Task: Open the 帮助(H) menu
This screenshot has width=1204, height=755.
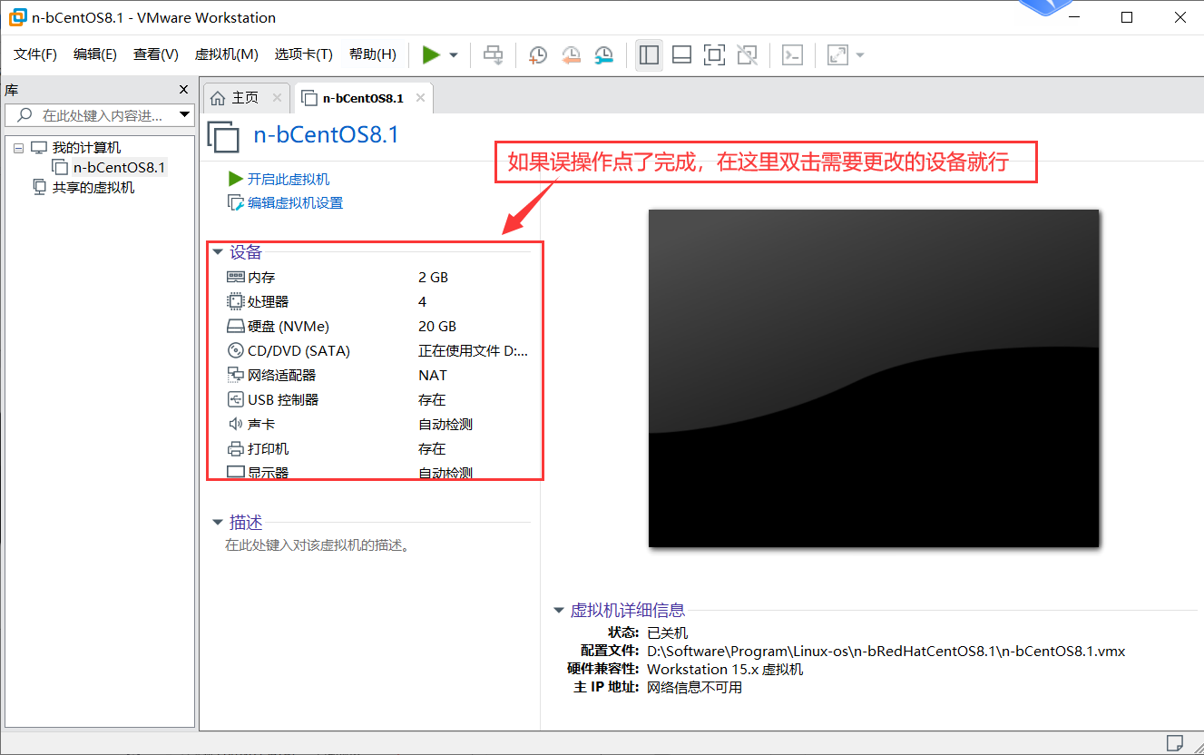Action: [x=373, y=54]
